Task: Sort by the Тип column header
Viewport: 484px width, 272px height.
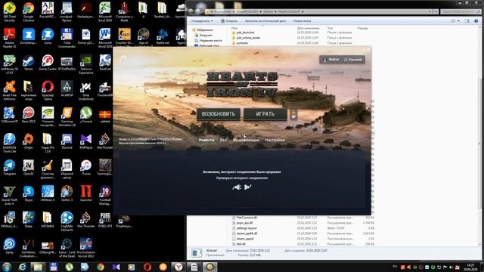Action: (x=330, y=28)
